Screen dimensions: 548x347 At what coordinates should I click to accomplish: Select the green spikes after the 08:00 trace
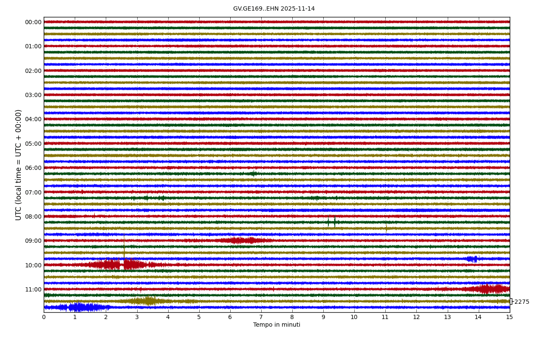point(332,222)
